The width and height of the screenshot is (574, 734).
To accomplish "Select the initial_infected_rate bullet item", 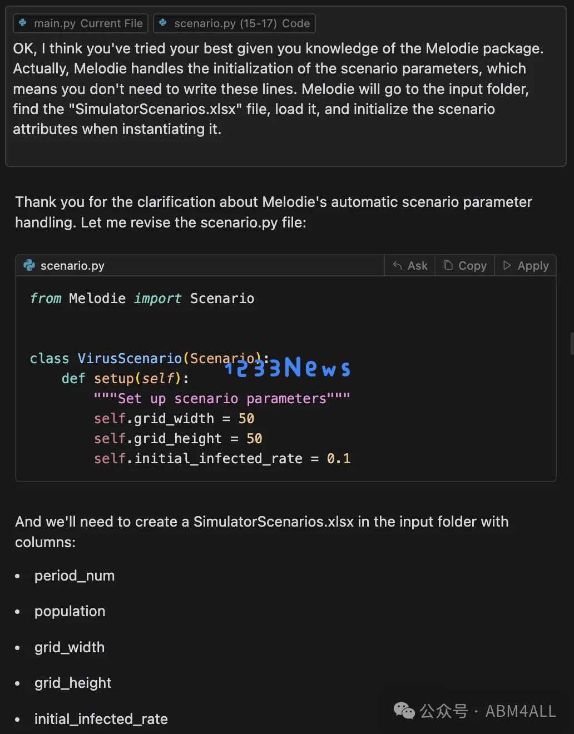I will [101, 719].
